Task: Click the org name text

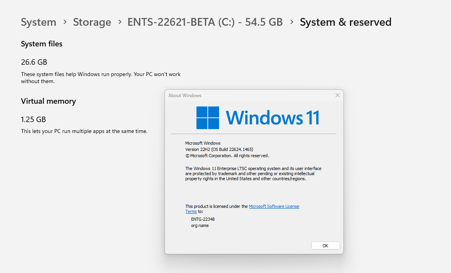Action: point(200,225)
